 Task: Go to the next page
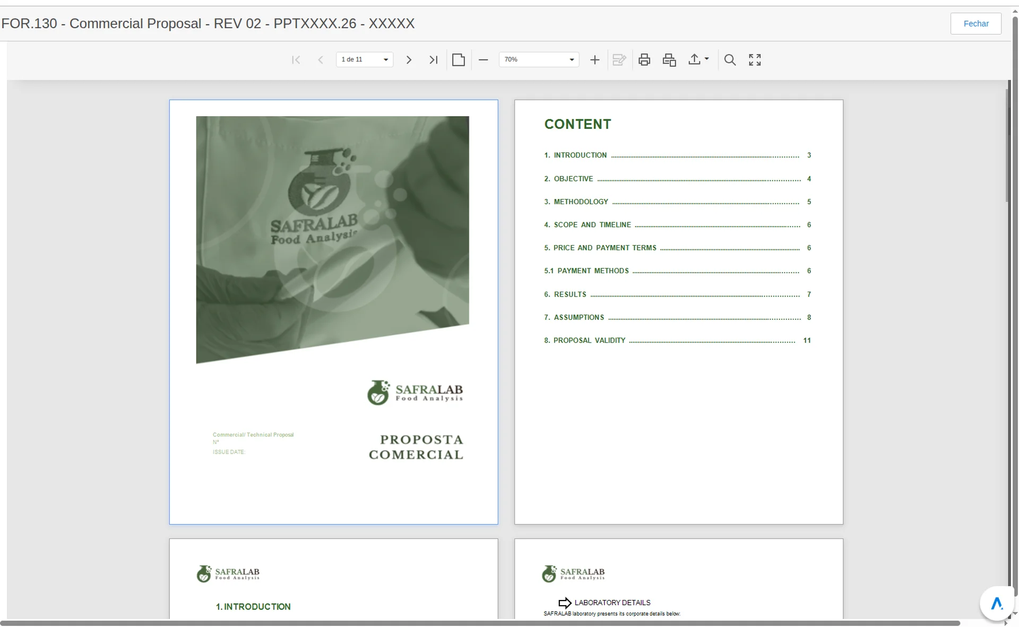coord(409,60)
